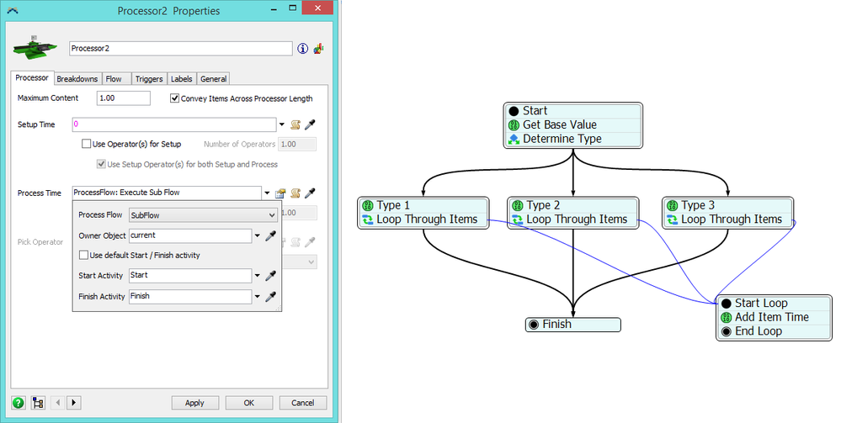The height and width of the screenshot is (423, 841).
Task: Select the Type 1 assign activity
Action: 423,205
